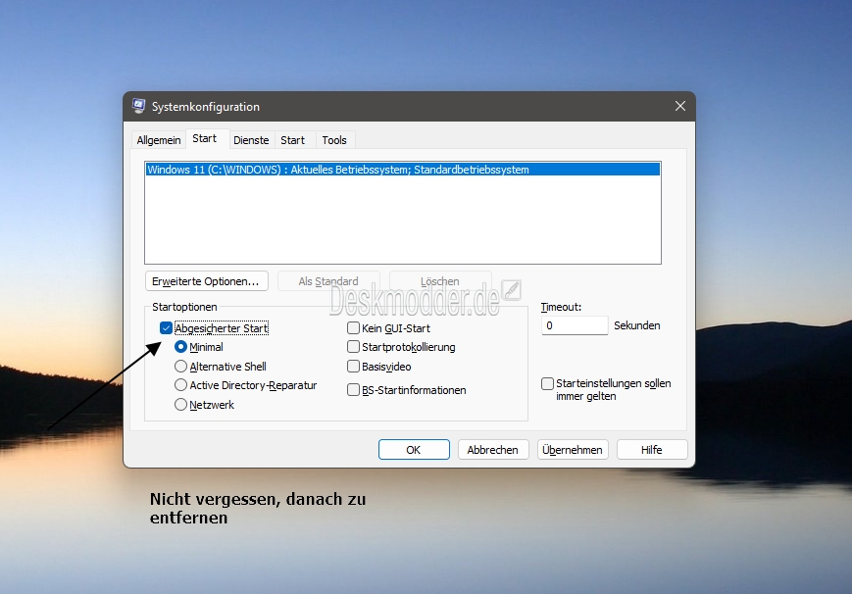The width and height of the screenshot is (852, 594).
Task: Check BS-Startinformationen option
Action: [x=353, y=390]
